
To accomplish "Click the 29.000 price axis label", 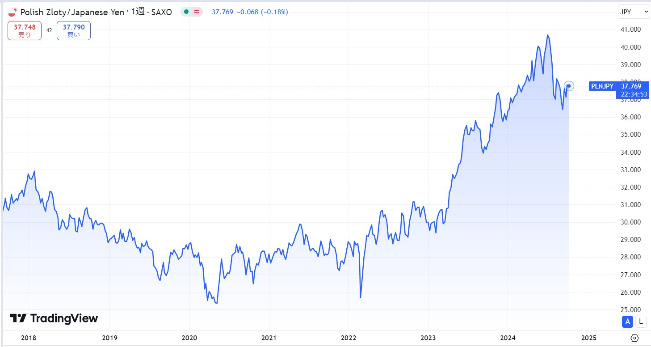I will (632, 240).
